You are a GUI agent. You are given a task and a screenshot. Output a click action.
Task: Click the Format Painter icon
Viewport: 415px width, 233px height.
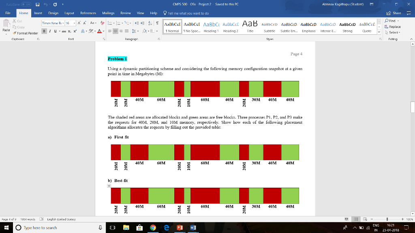pyautogui.click(x=14, y=33)
